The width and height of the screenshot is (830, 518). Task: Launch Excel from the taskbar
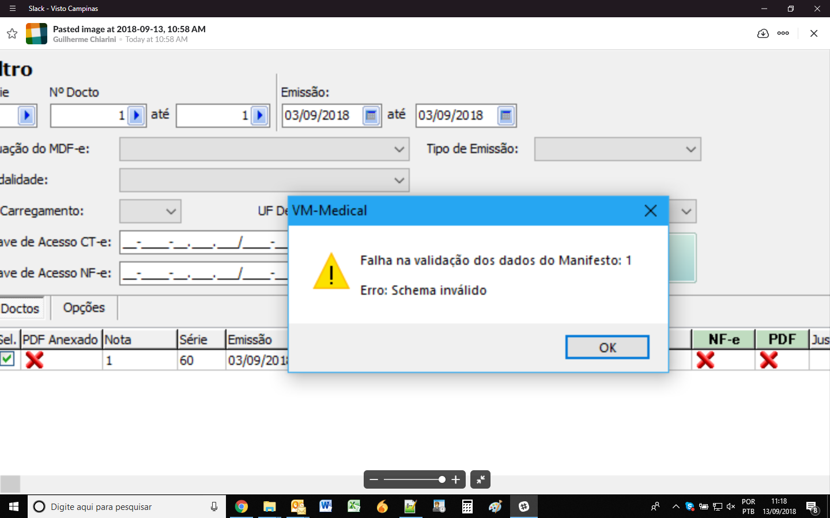click(354, 506)
